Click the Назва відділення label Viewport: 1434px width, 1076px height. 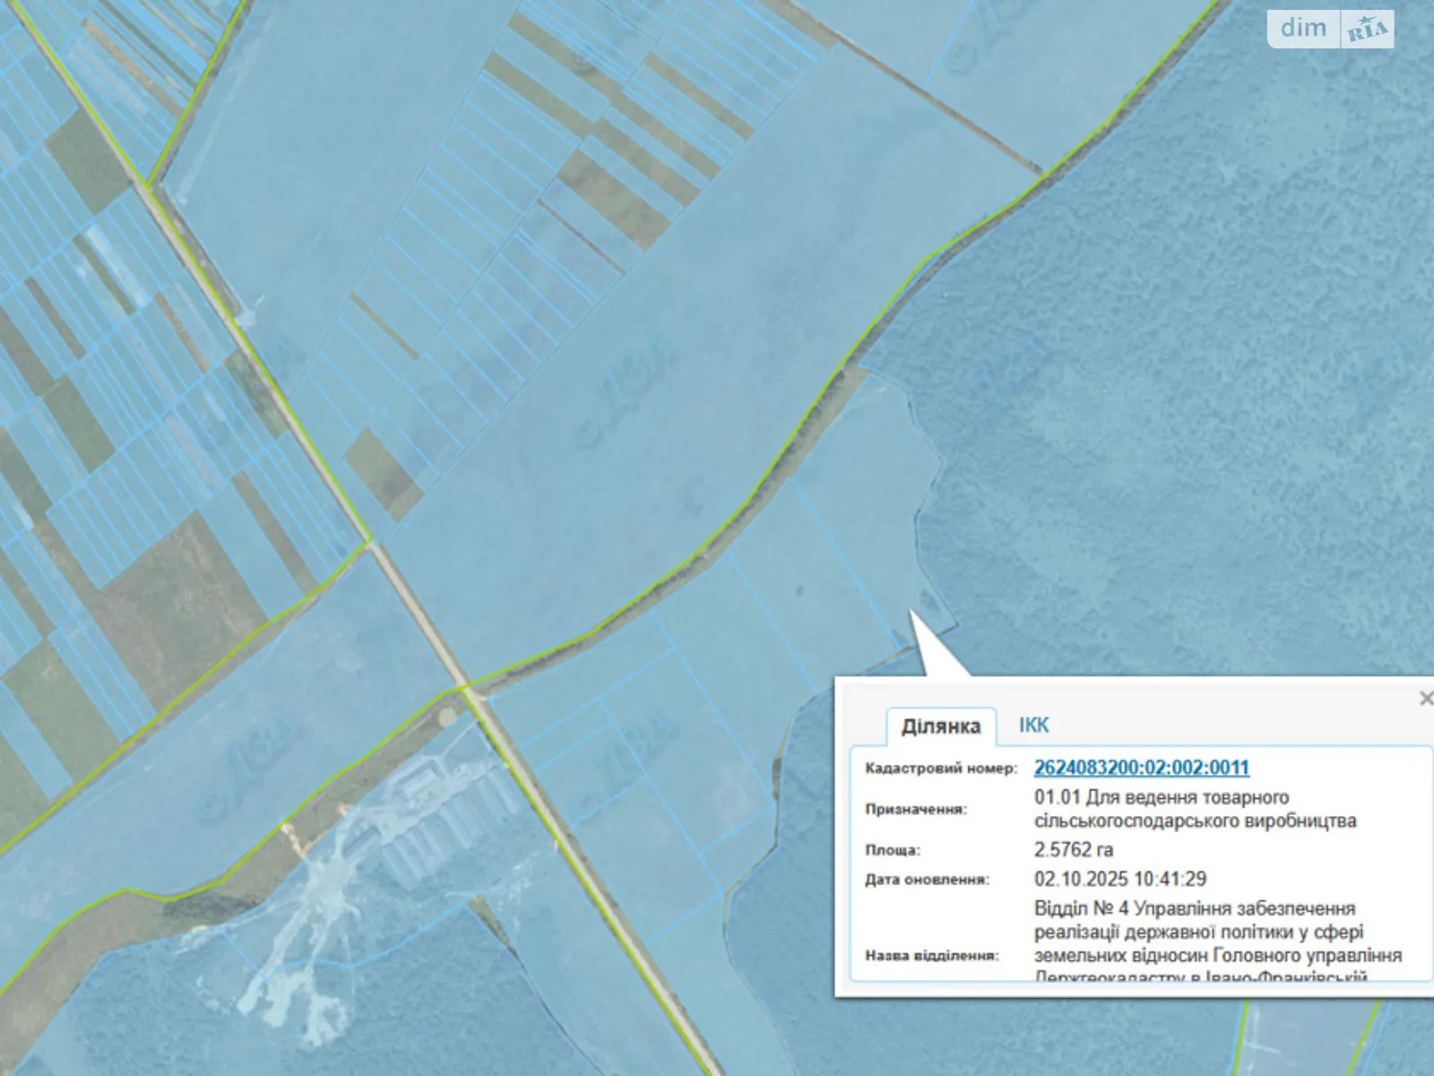[x=931, y=955]
